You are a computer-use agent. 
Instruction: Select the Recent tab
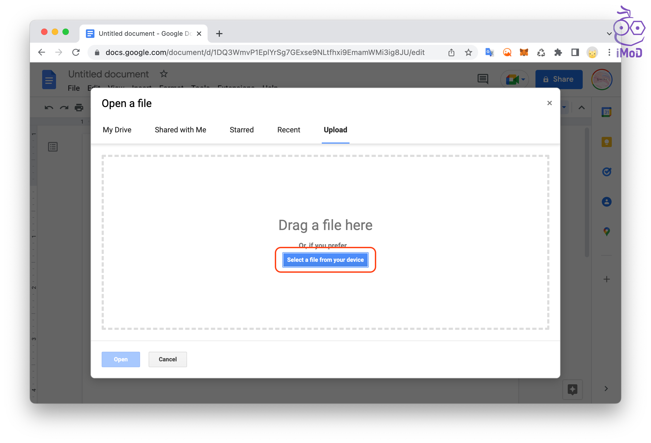point(288,130)
